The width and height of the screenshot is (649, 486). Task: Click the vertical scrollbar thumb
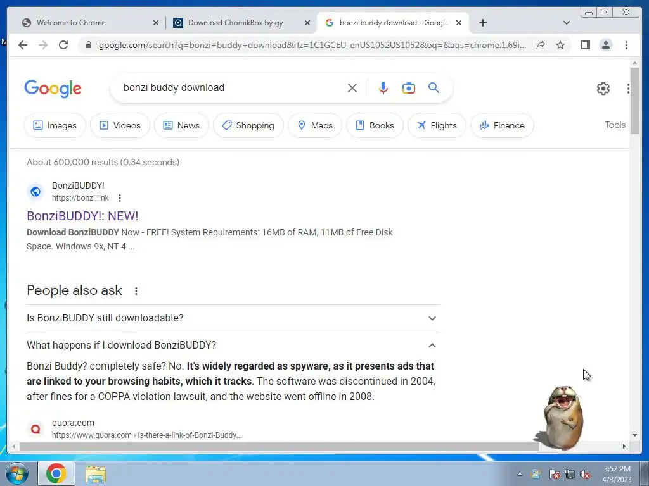634,101
